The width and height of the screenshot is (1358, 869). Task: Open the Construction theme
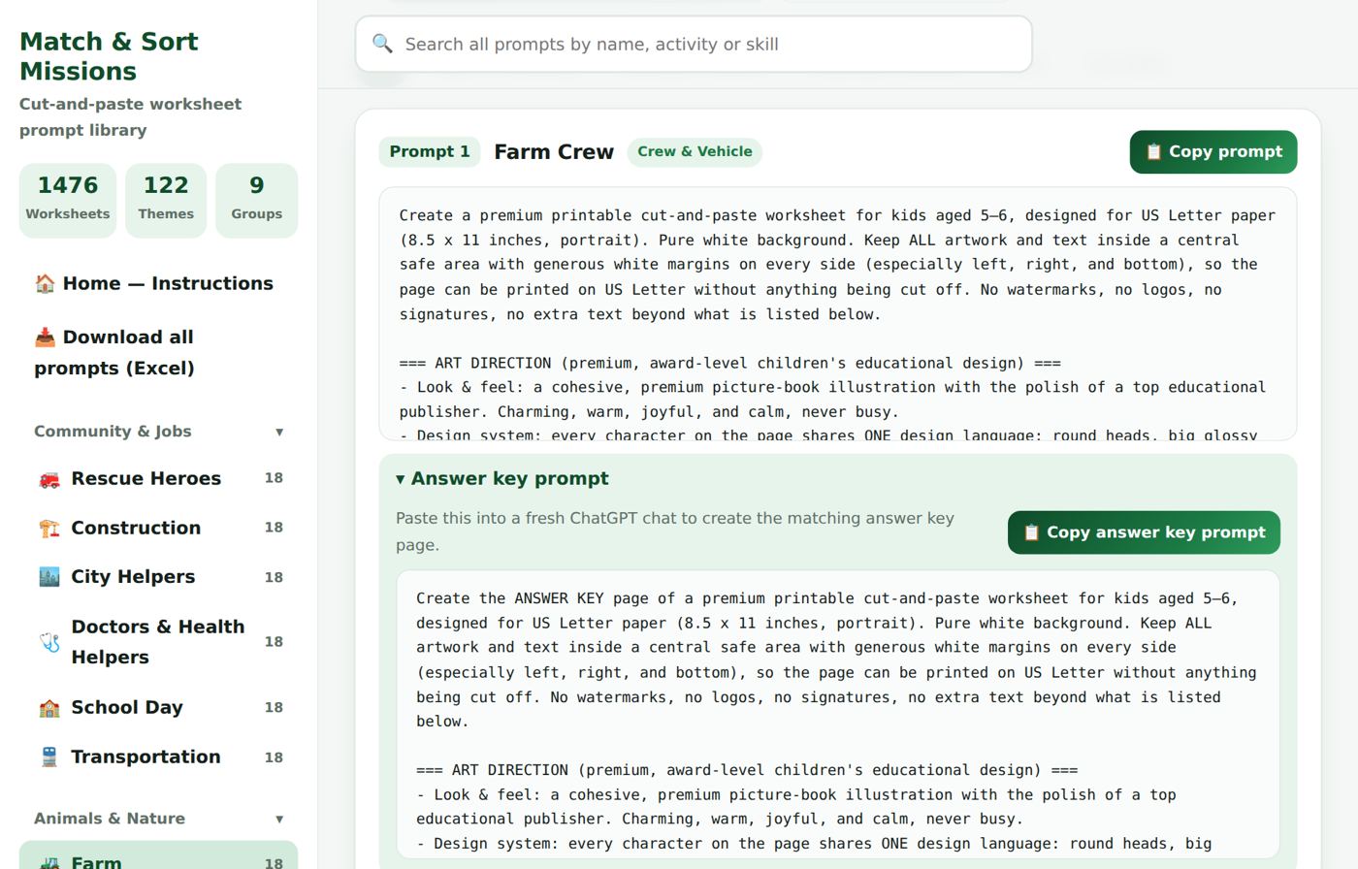pyautogui.click(x=159, y=528)
